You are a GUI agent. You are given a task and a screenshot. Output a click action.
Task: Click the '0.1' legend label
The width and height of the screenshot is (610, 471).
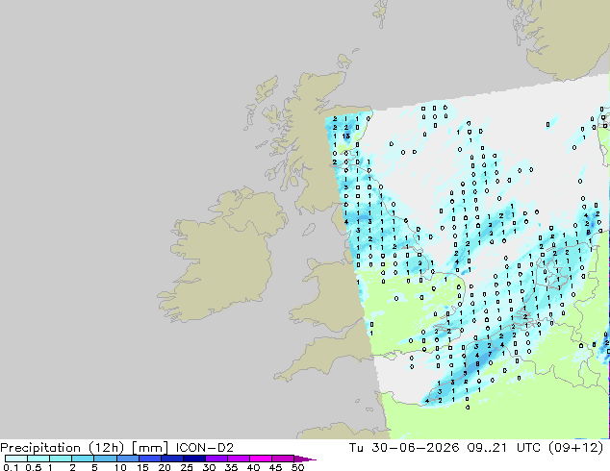coord(11,467)
